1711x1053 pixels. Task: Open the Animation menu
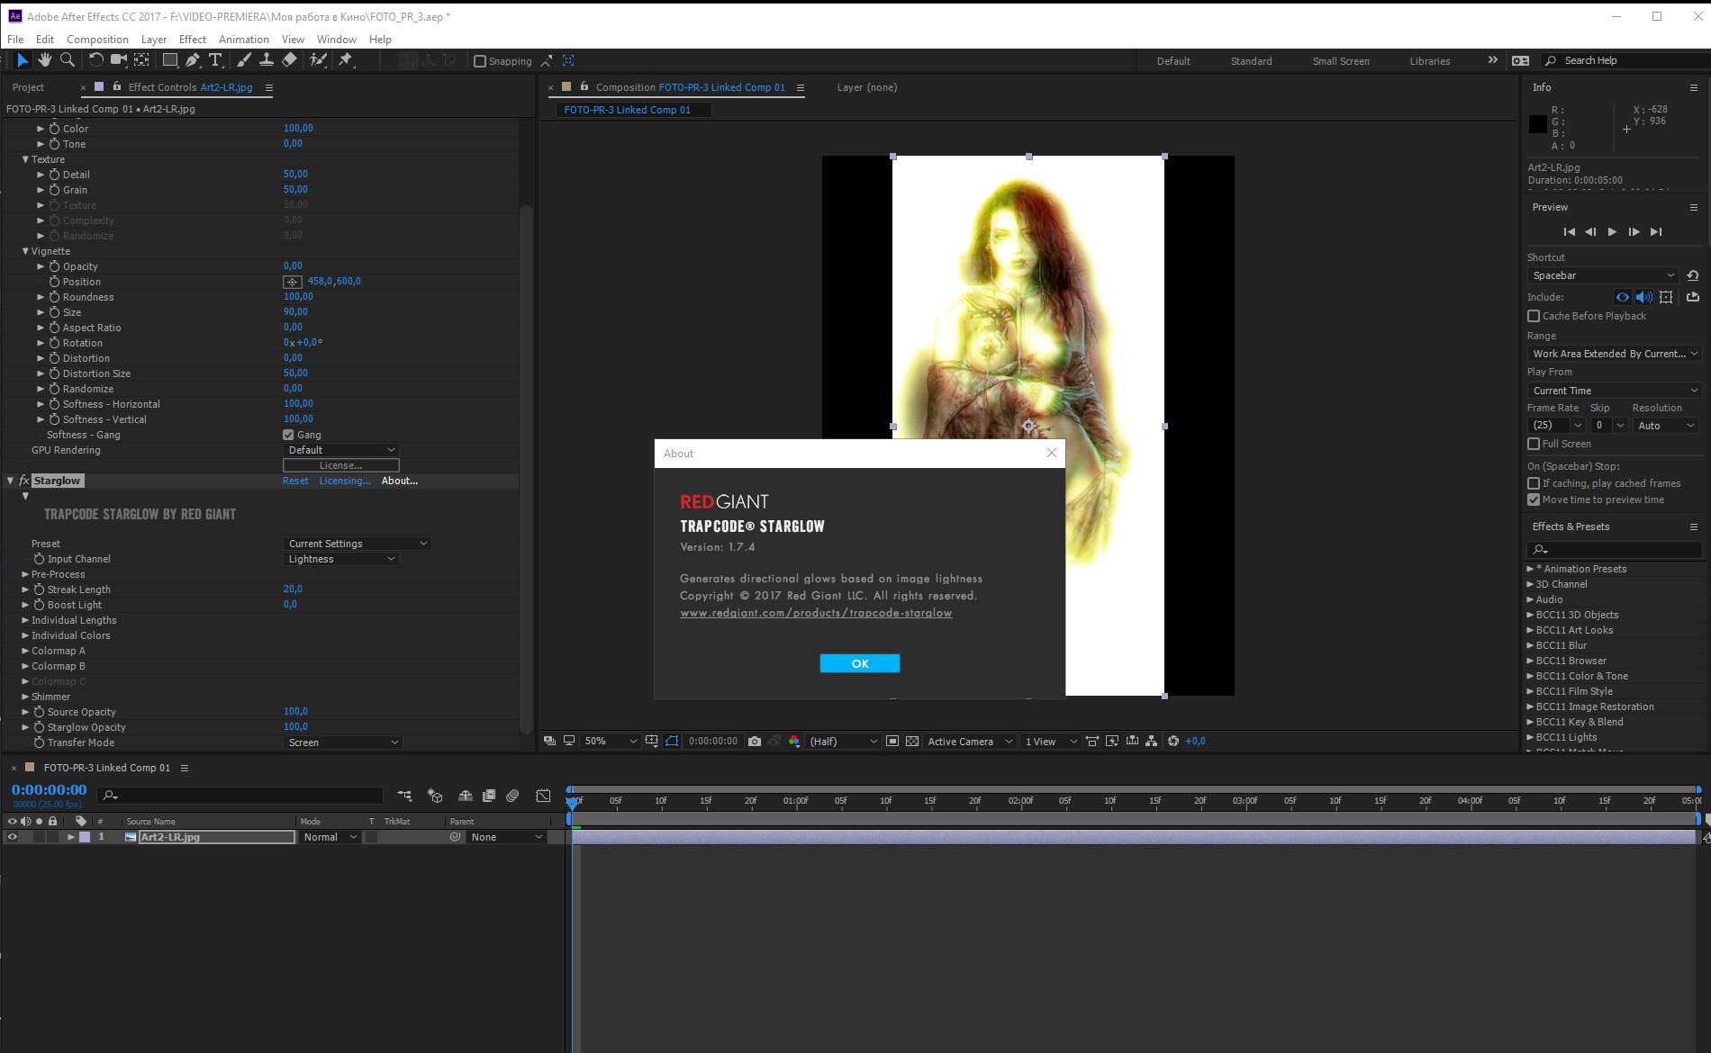point(244,40)
